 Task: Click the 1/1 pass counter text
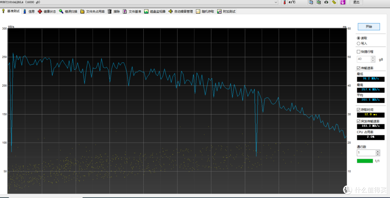point(377,161)
